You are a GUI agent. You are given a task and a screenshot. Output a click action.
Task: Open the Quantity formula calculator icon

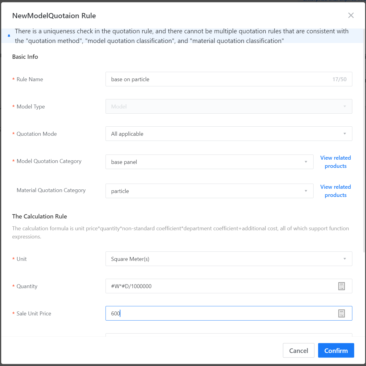click(341, 286)
